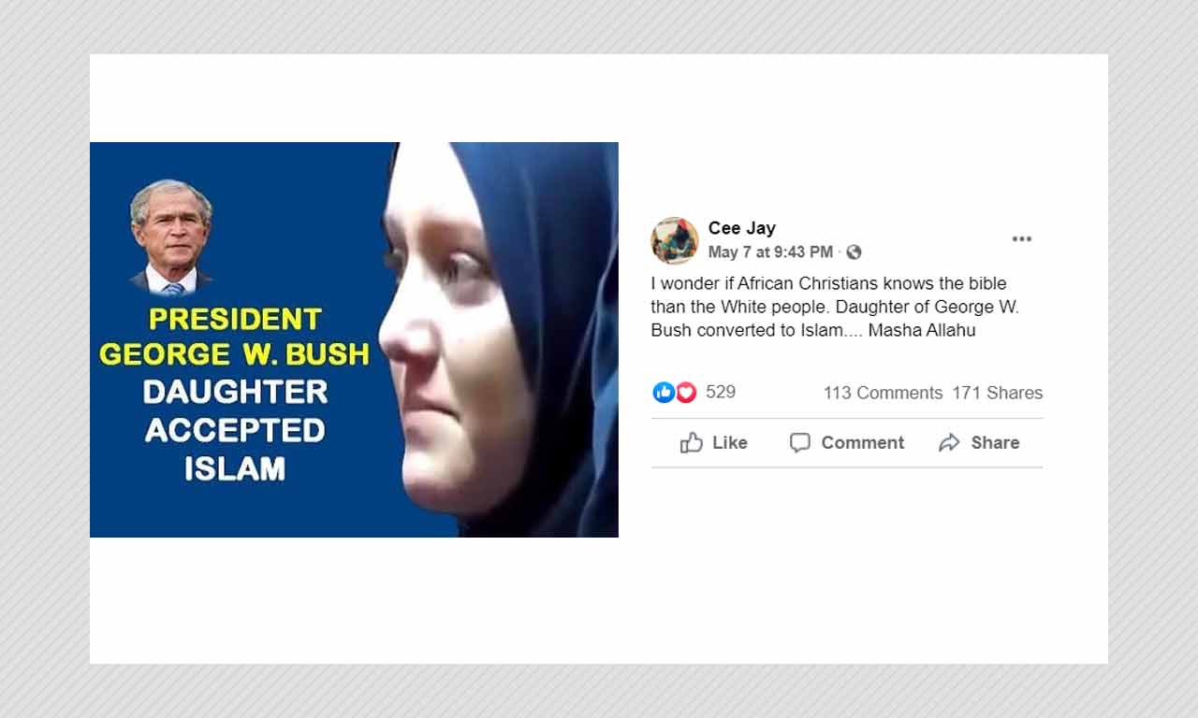The width and height of the screenshot is (1198, 718).
Task: Click the post caption about African Christians
Action: [x=829, y=307]
